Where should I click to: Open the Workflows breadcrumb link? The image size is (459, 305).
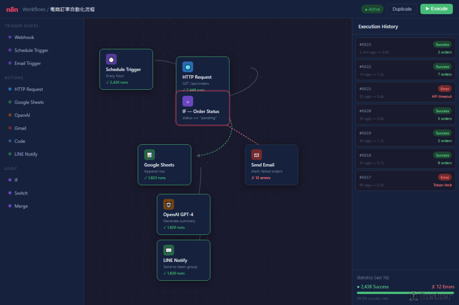tap(34, 9)
